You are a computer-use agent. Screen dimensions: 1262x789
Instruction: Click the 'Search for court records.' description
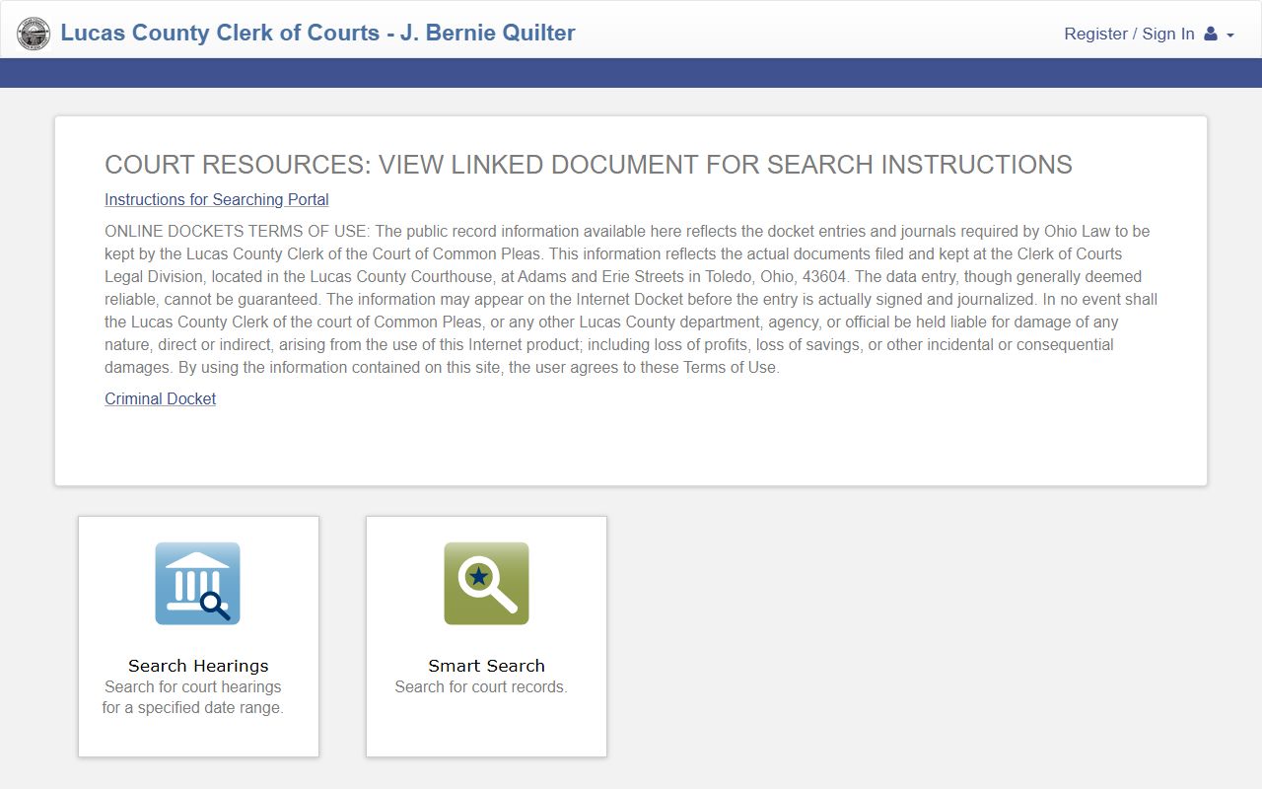click(481, 686)
